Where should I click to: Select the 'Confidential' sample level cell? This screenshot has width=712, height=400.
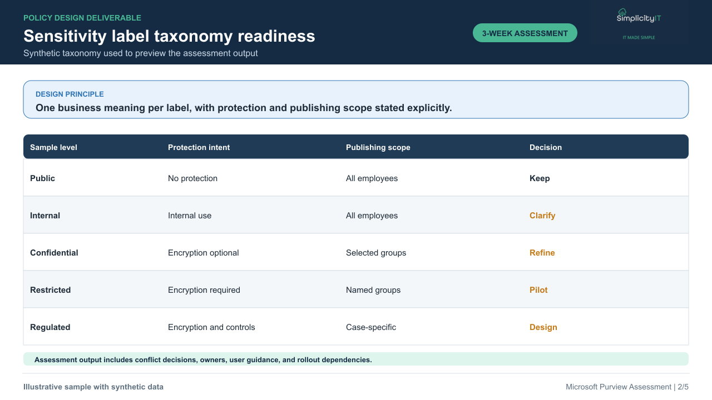coord(54,253)
